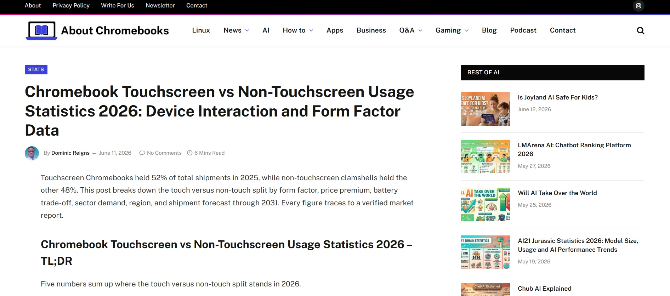Click the May 27, 2026 sidebar date

(534, 166)
